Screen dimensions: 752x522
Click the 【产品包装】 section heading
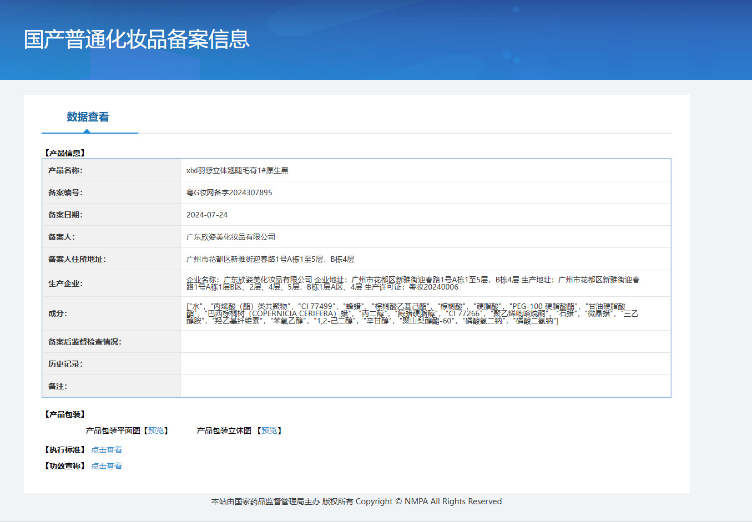point(65,414)
